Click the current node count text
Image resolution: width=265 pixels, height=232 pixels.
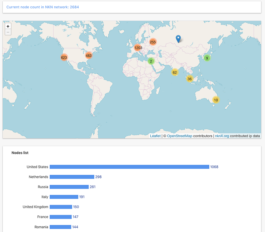pos(43,7)
